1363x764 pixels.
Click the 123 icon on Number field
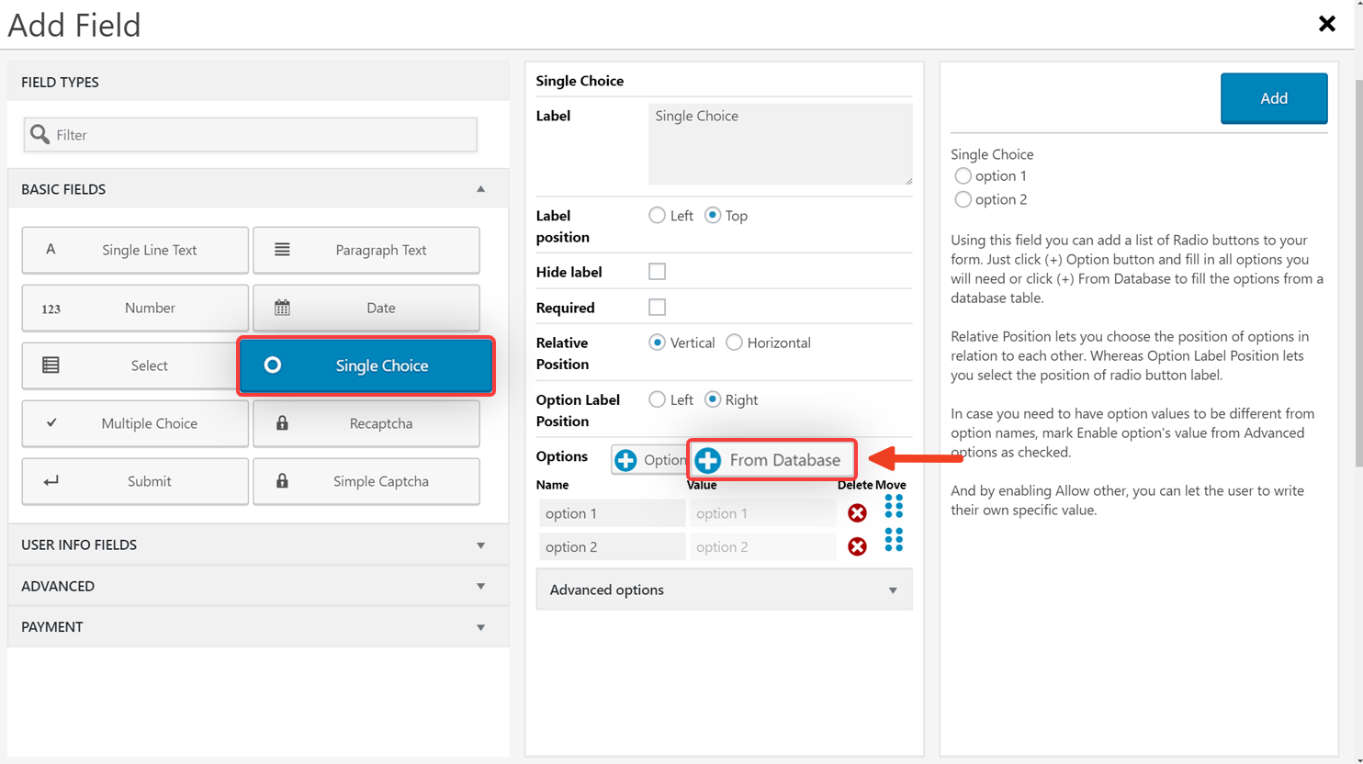[51, 309]
